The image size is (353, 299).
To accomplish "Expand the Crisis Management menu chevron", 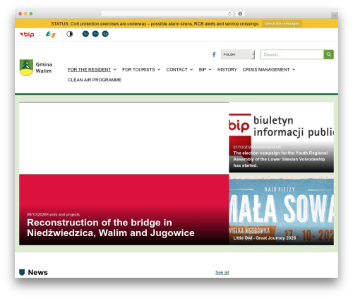I will tap(294, 69).
